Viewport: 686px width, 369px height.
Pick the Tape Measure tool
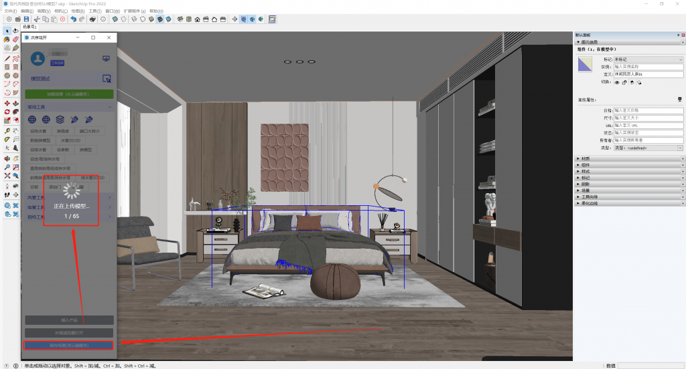click(7, 130)
